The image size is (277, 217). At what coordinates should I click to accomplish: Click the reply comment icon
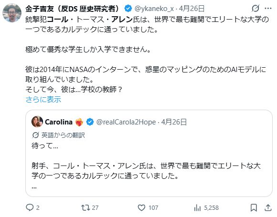[x=30, y=207]
